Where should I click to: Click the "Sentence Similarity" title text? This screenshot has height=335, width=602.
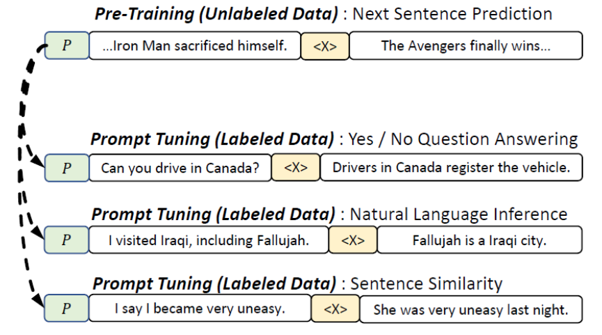[x=426, y=283]
